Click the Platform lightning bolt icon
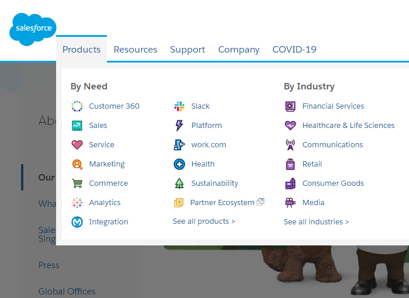 [179, 126]
